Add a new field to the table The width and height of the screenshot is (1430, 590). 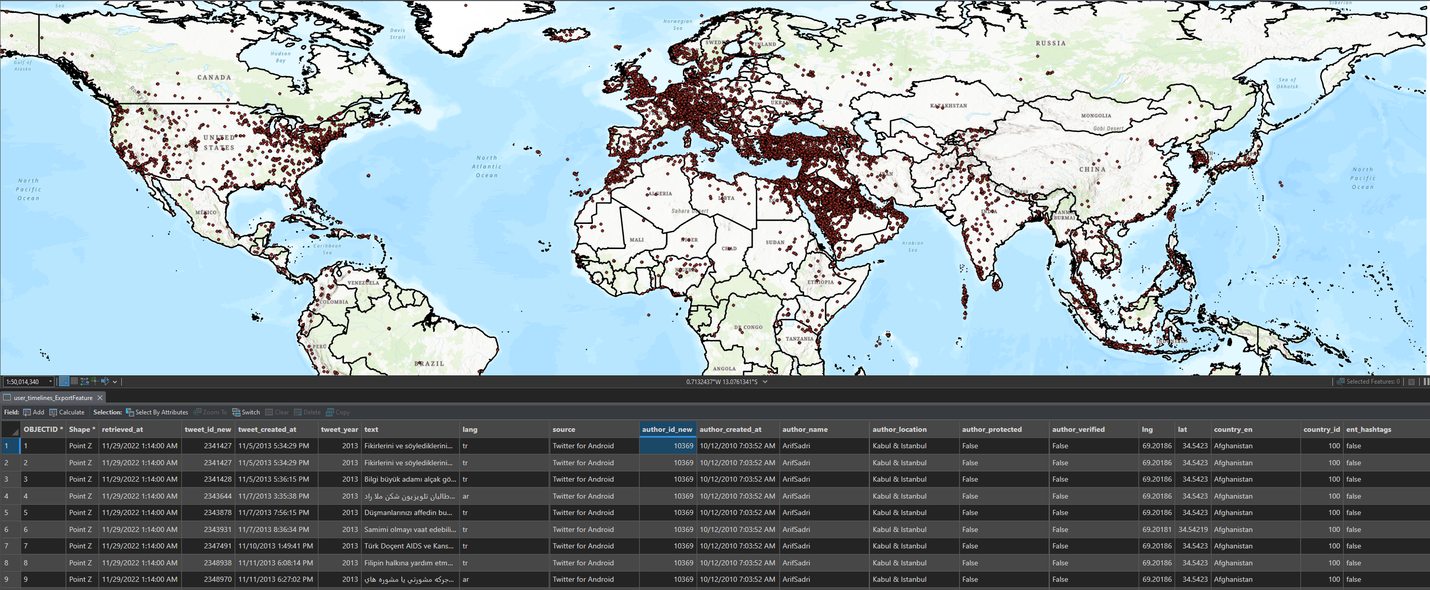pyautogui.click(x=34, y=412)
